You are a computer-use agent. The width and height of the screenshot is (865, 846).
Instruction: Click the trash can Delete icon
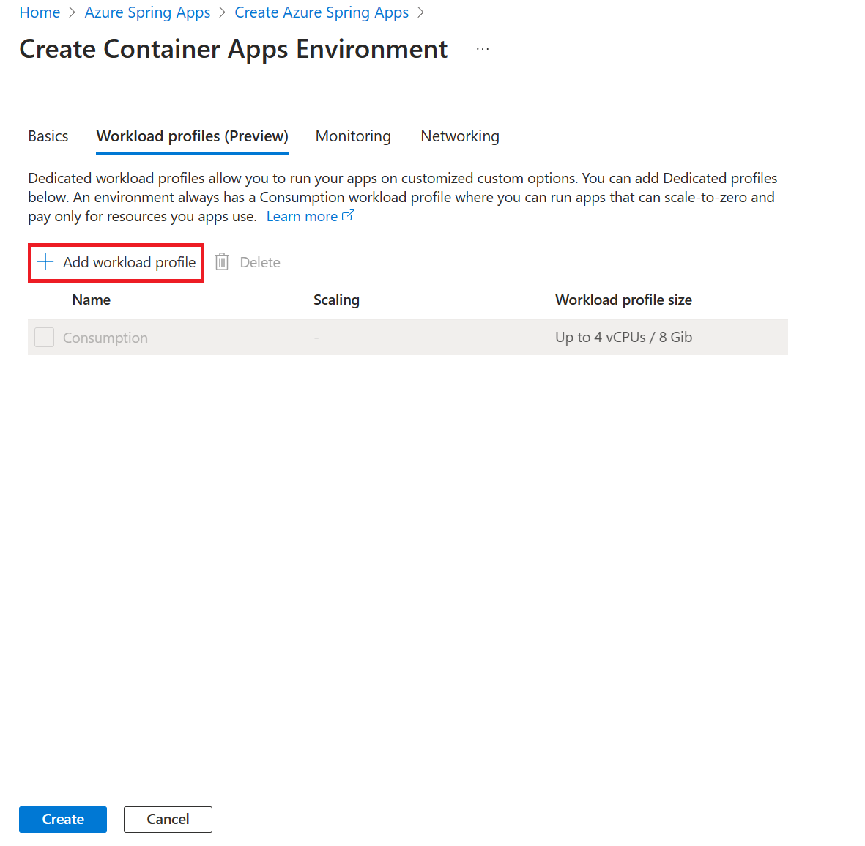point(222,262)
